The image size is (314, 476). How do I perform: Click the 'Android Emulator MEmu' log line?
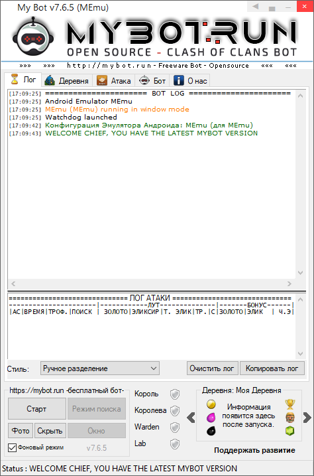89,102
